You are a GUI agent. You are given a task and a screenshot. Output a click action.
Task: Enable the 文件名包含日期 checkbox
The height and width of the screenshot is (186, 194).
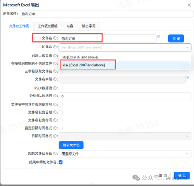point(60,112)
